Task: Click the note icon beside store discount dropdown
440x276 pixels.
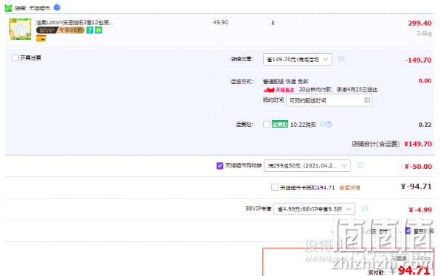Action: pyautogui.click(x=341, y=59)
